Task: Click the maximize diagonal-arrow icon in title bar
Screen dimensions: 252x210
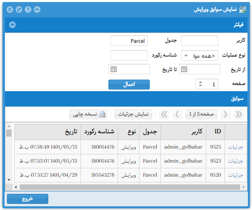Action: [19, 9]
